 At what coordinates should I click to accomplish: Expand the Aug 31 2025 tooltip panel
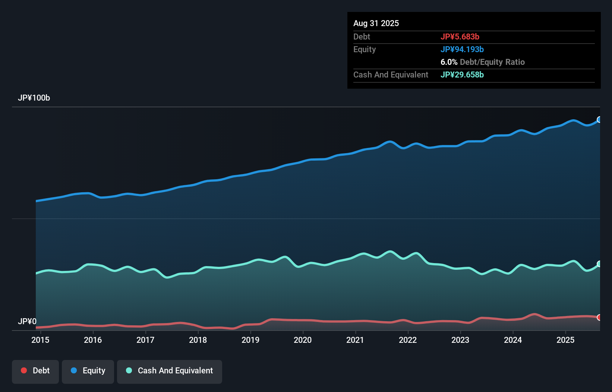[x=376, y=23]
